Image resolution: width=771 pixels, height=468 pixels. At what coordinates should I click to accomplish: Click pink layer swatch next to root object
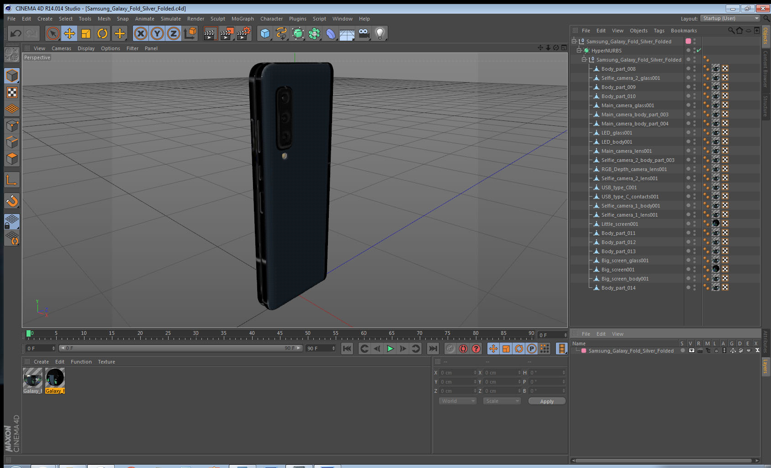coord(688,41)
